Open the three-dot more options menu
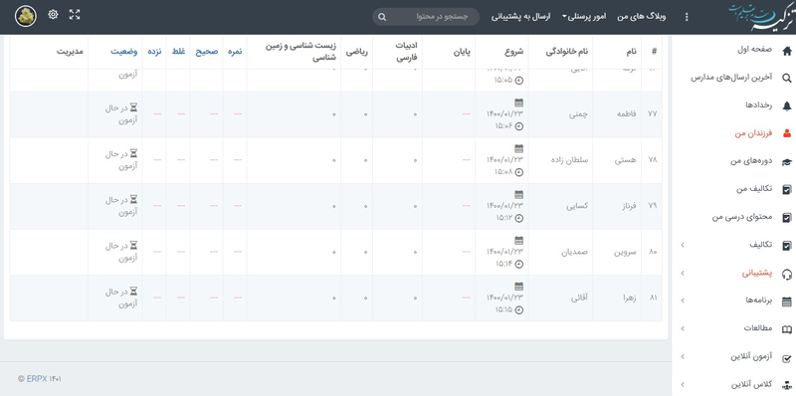The height and width of the screenshot is (396, 796). [x=687, y=17]
